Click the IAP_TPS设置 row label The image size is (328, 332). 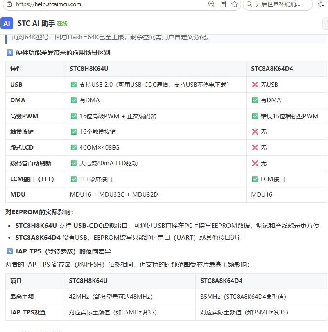[x=28, y=312]
